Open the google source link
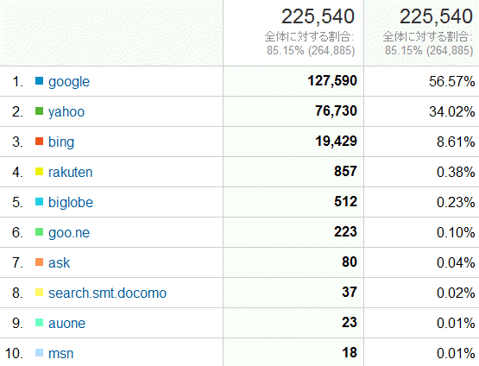Image resolution: width=479 pixels, height=366 pixels. point(69,81)
